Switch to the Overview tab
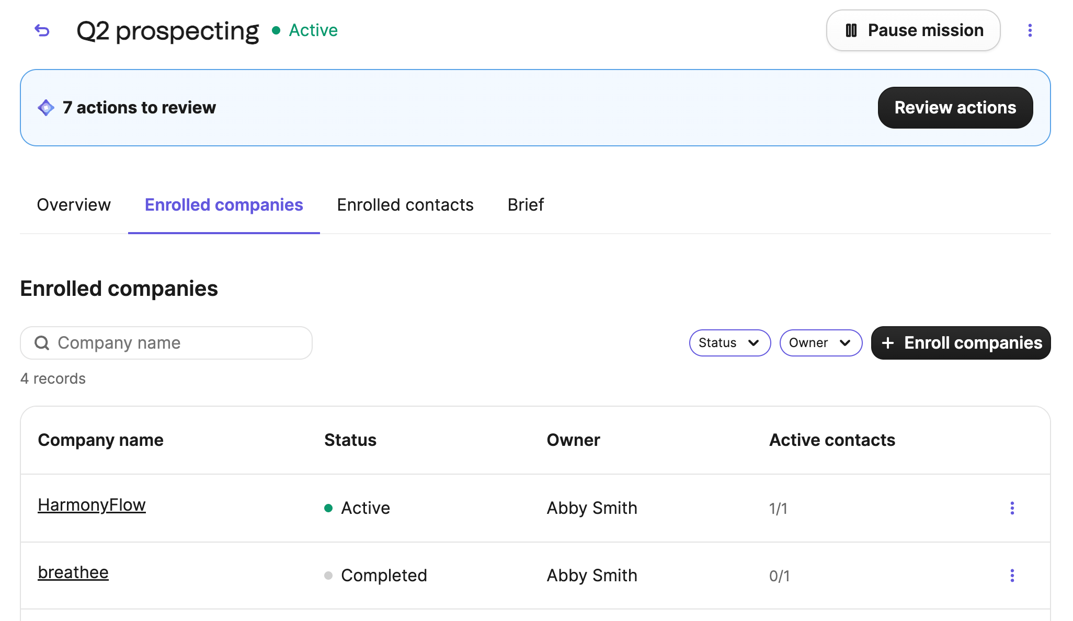Viewport: 1073px width, 621px height. click(74, 205)
